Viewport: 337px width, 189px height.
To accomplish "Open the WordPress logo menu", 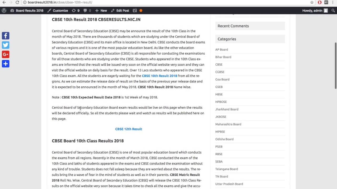I will tap(4, 10).
